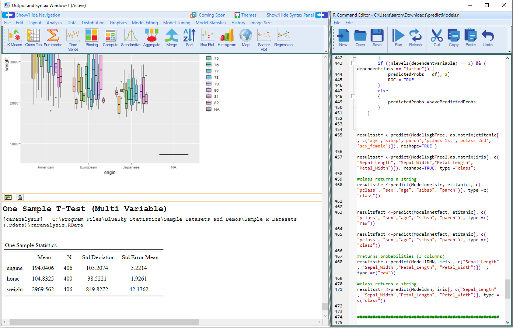Select the K Means tool
This screenshot has height=328, width=513.
click(14, 38)
